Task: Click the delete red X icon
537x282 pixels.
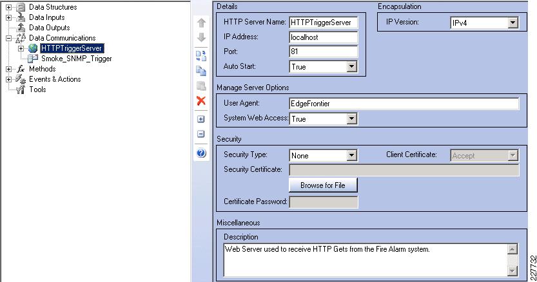Action: pos(201,100)
